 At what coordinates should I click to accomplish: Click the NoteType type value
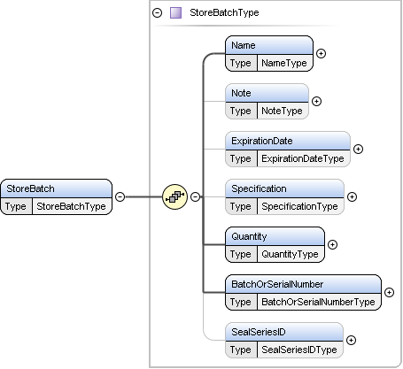pos(282,111)
